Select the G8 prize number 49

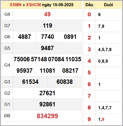point(47,14)
